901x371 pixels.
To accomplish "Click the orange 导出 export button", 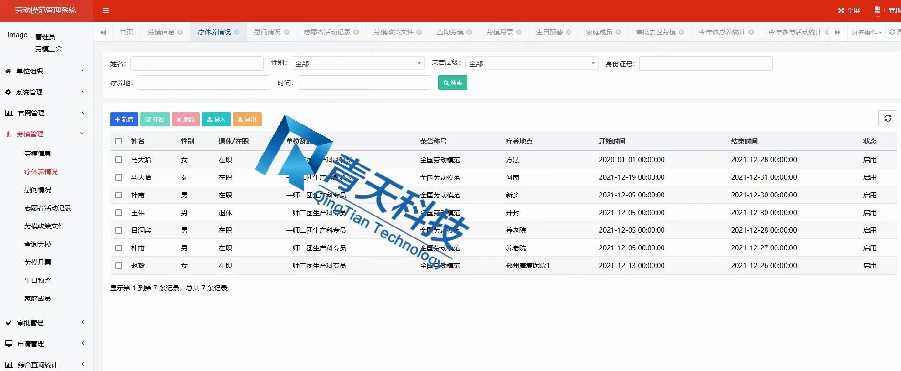I will click(x=247, y=119).
